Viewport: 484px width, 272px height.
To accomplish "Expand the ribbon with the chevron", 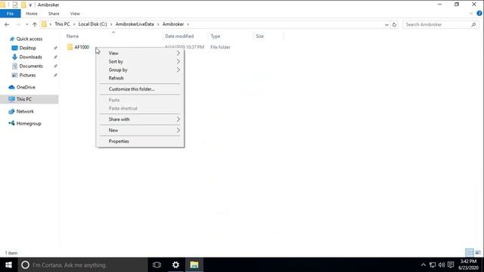I will [470, 14].
